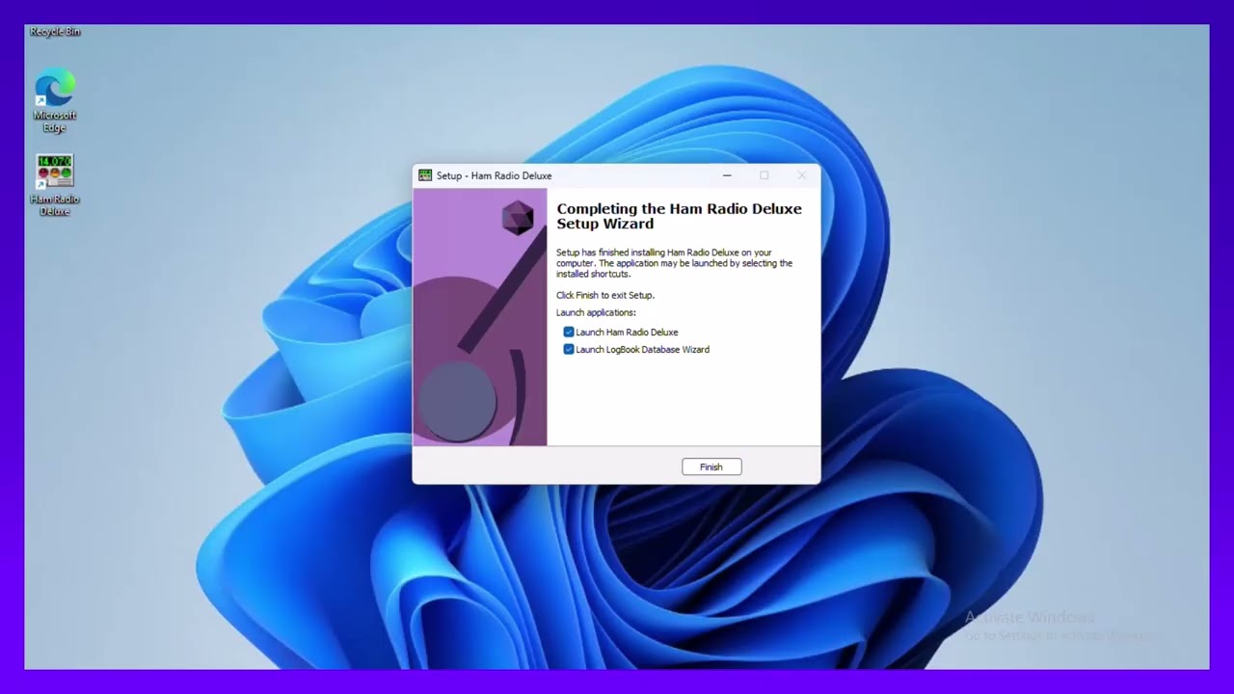Click 'Completing the Ham Radio Deluxe Setup Wizard' heading
This screenshot has height=694, width=1234.
pyautogui.click(x=679, y=216)
